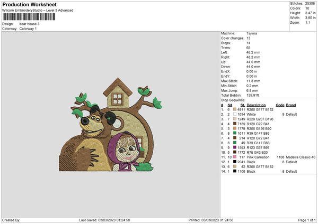The width and height of the screenshot is (318, 224).
Task: Select the 'R206 G156 B90' description
Action: click(259, 128)
